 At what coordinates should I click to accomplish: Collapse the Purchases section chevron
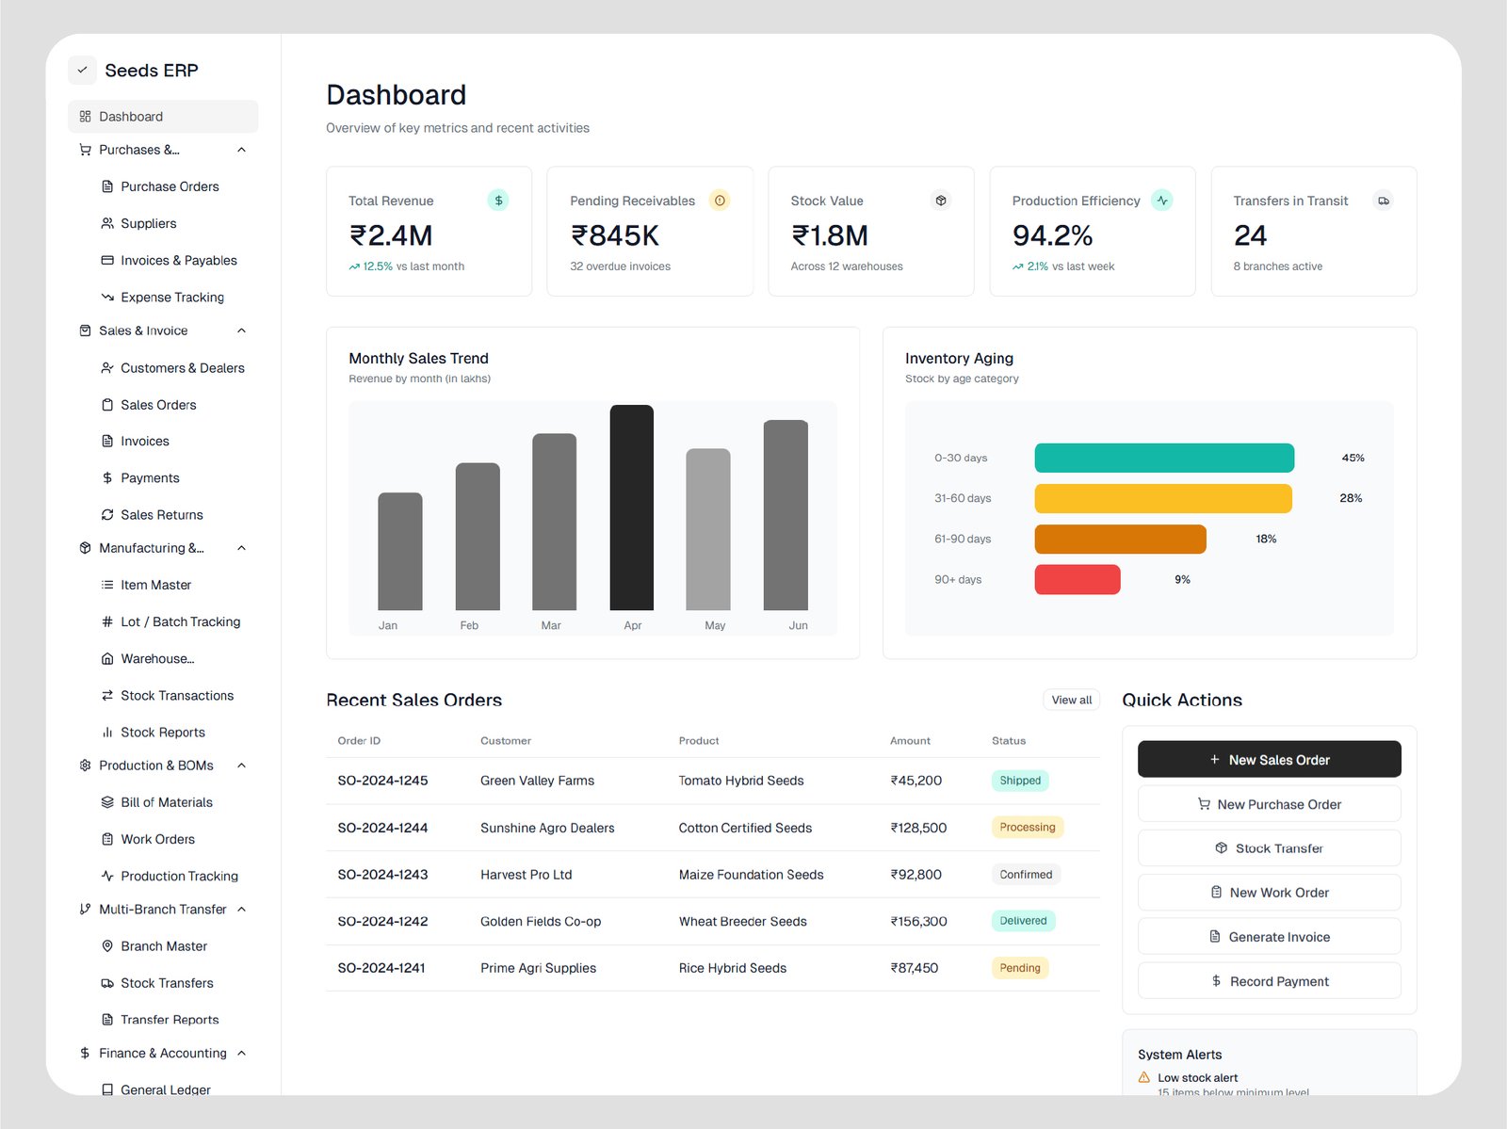pyautogui.click(x=241, y=150)
